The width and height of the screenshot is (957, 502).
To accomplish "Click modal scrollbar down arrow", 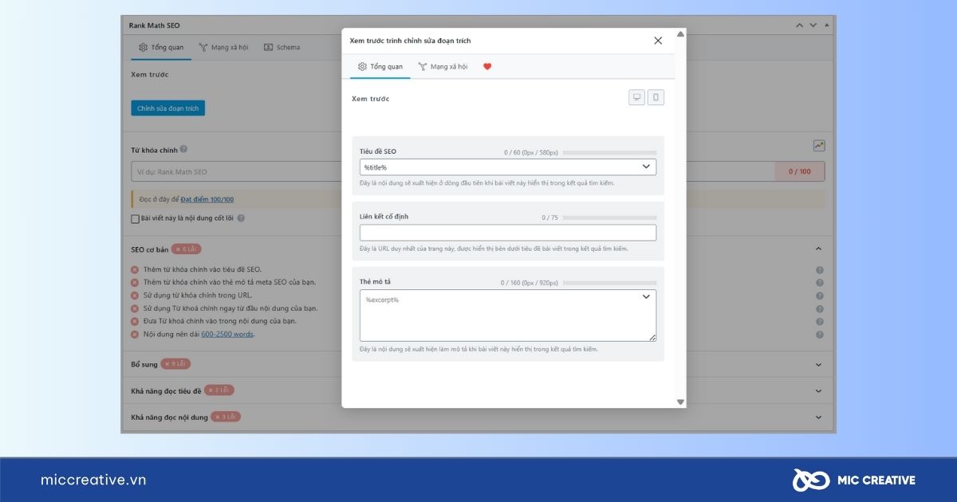I will (x=680, y=402).
